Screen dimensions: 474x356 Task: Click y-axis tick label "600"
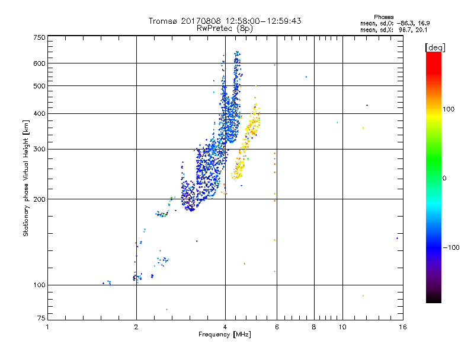39,63
